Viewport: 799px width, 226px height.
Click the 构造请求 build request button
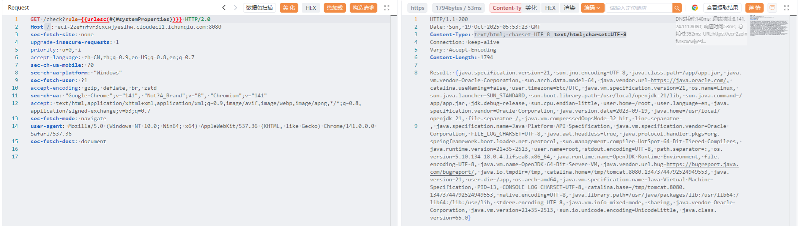[363, 8]
